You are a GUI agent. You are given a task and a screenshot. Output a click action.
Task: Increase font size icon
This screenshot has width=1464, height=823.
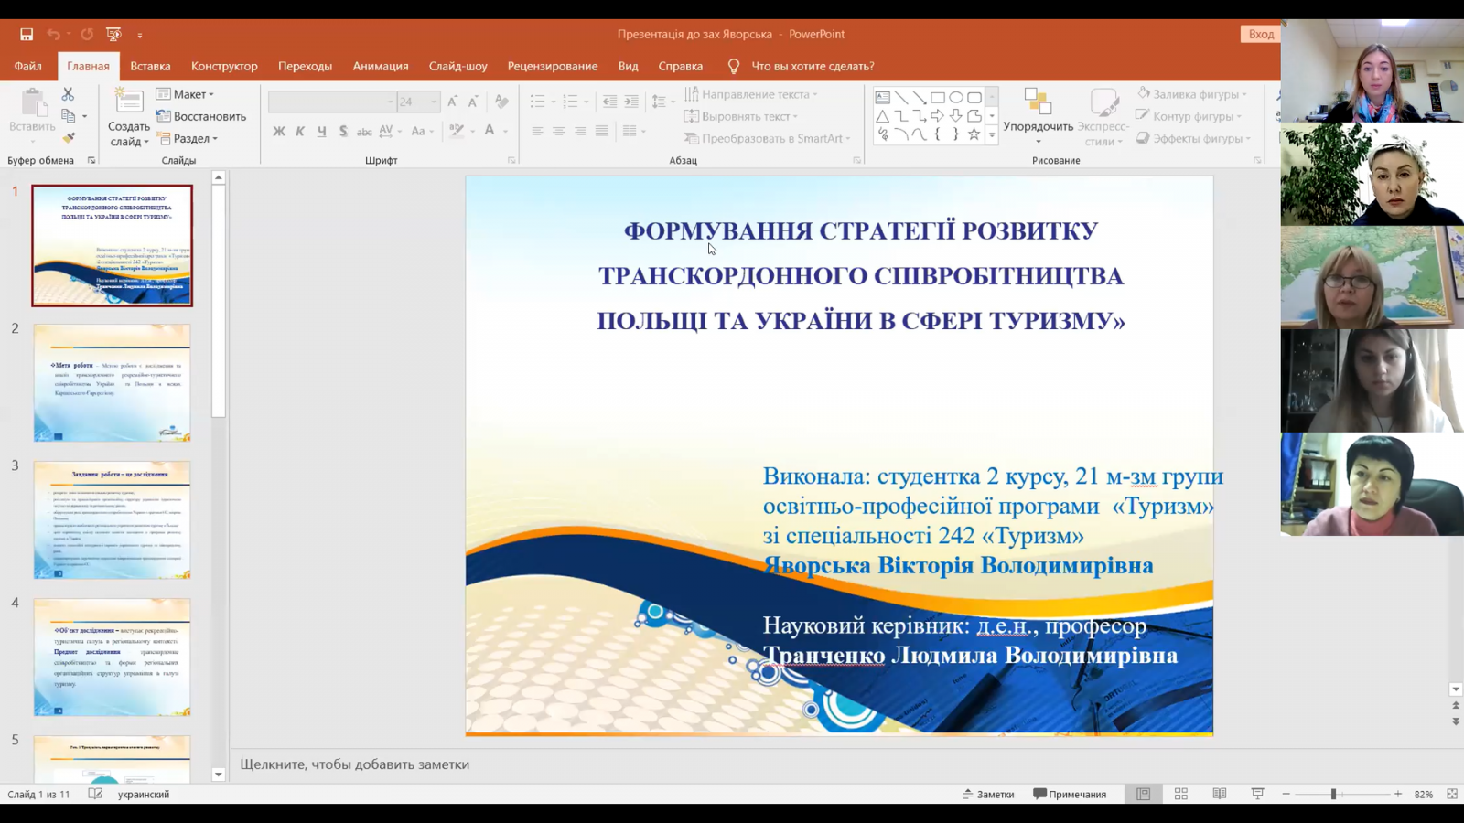[452, 102]
